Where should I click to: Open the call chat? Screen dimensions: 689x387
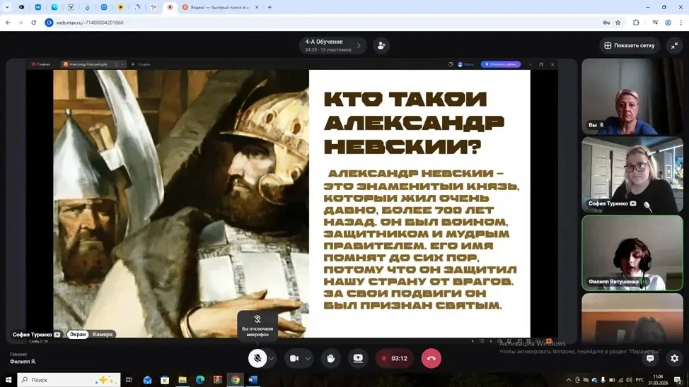650,359
